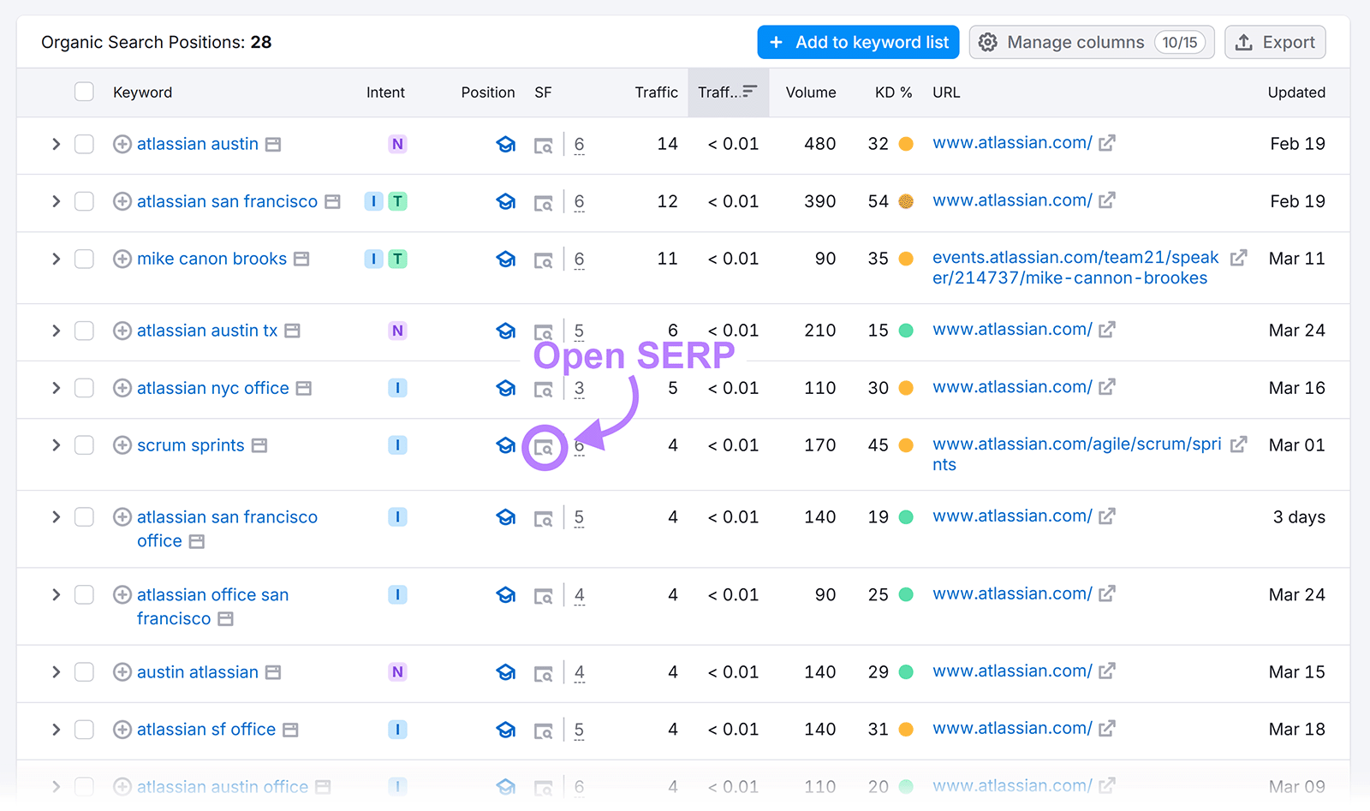
Task: Click the graduation cap icon on austin atlassian row
Action: (x=506, y=672)
